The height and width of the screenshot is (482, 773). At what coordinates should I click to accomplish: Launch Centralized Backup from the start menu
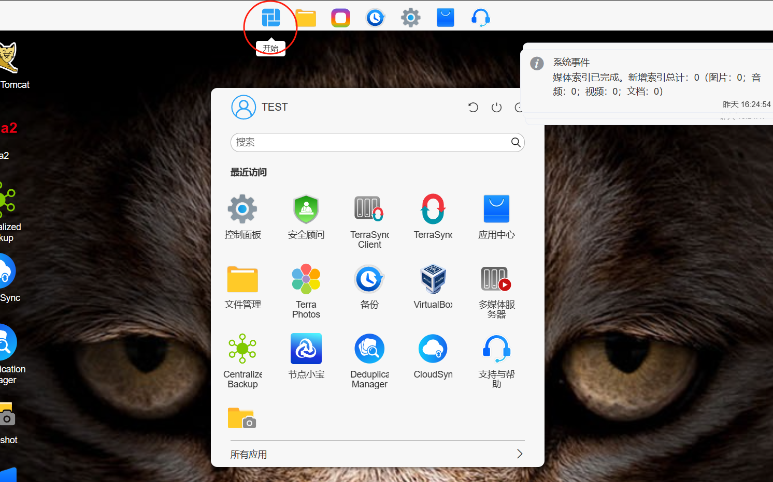(242, 361)
